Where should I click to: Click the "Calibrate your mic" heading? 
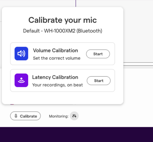point(62,20)
